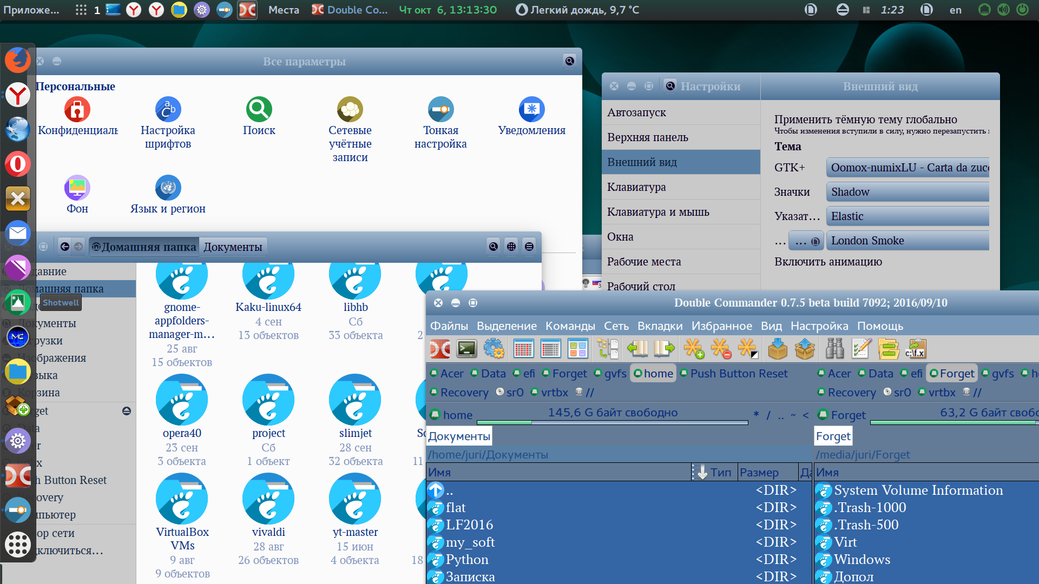This screenshot has height=584, width=1039.
Task: Select Клавиатура и мышь sidebar item
Action: coord(658,212)
